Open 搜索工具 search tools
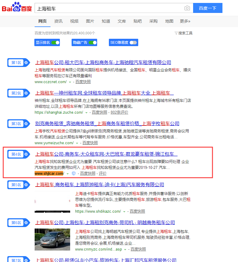 click(183, 33)
